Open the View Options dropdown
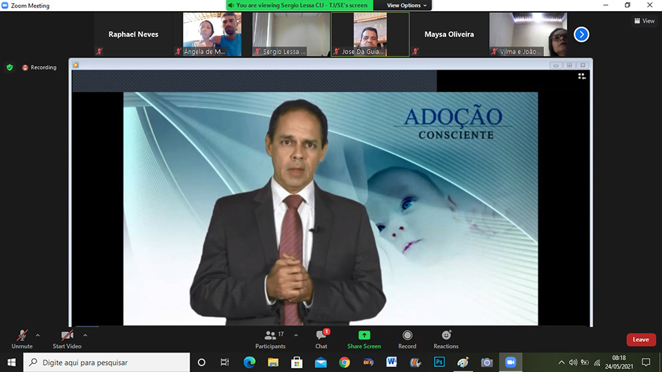This screenshot has width=662, height=372. (x=407, y=6)
